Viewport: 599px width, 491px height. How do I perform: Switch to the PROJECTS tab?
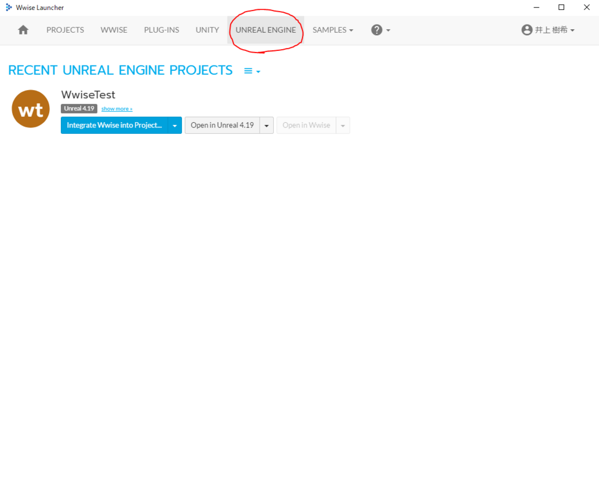[x=66, y=30]
